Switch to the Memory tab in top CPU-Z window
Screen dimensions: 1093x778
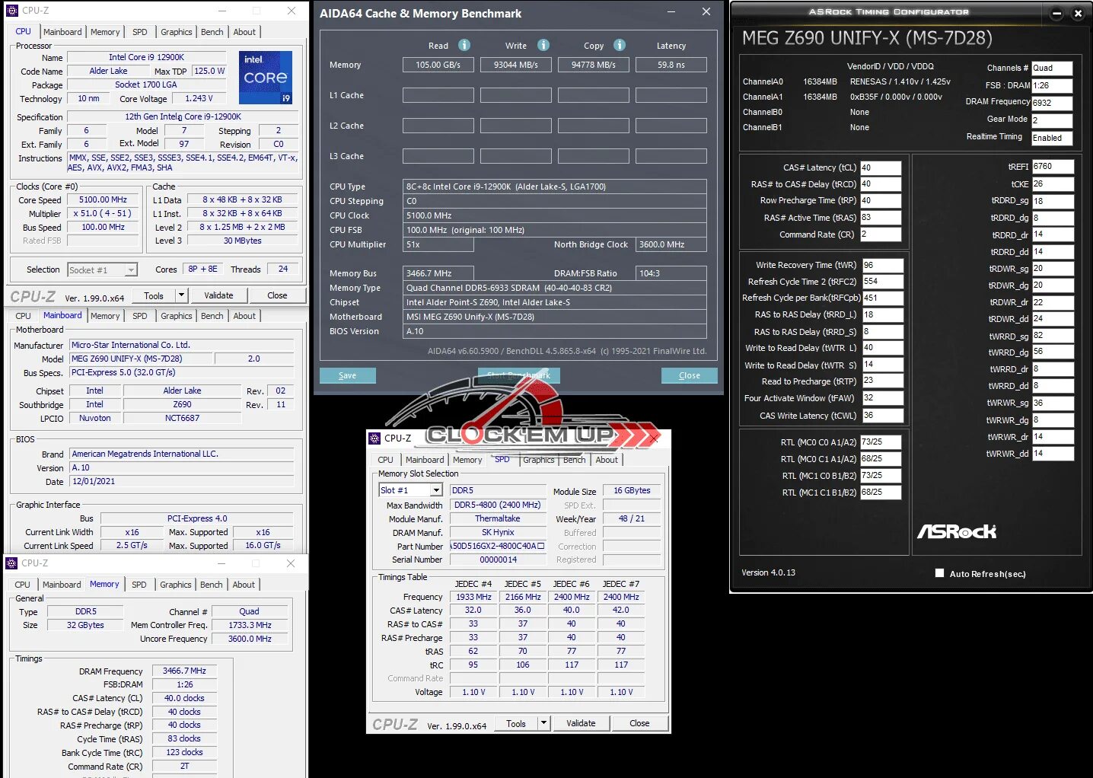(105, 32)
